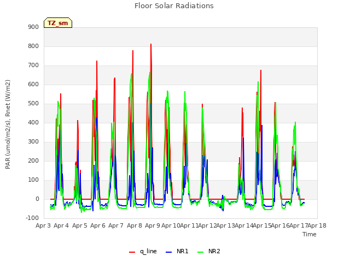Click the green NR2 legend swatch
Screen dimensions: 350x262
pos(201,252)
